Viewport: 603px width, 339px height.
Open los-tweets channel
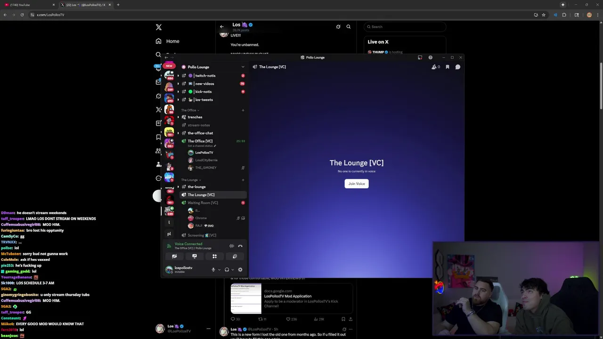213,100
